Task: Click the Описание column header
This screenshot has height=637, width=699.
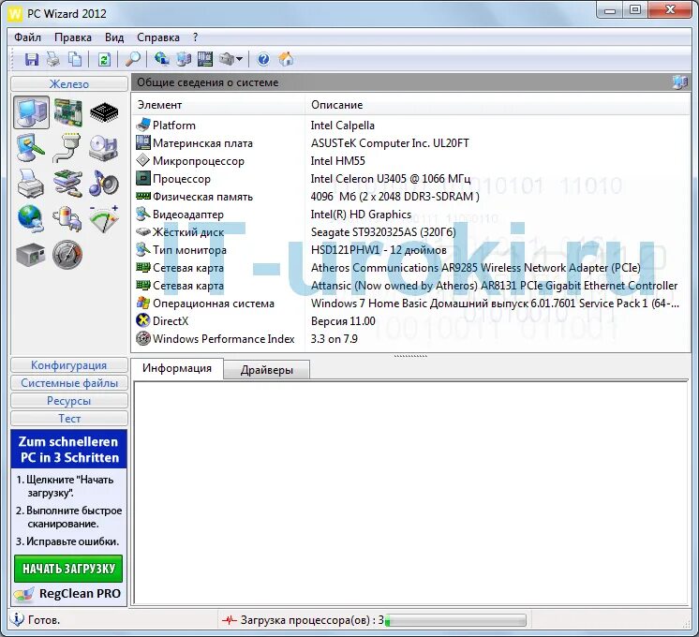Action: (x=498, y=105)
